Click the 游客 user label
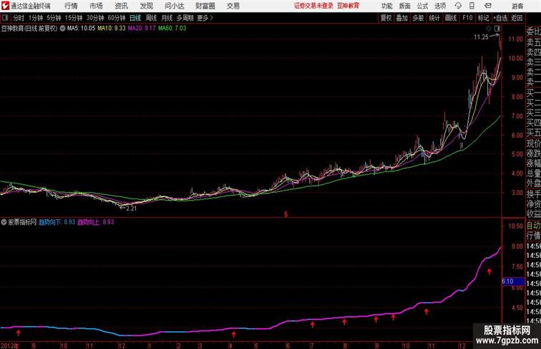Screen dimensions: 541x349 coord(517,6)
